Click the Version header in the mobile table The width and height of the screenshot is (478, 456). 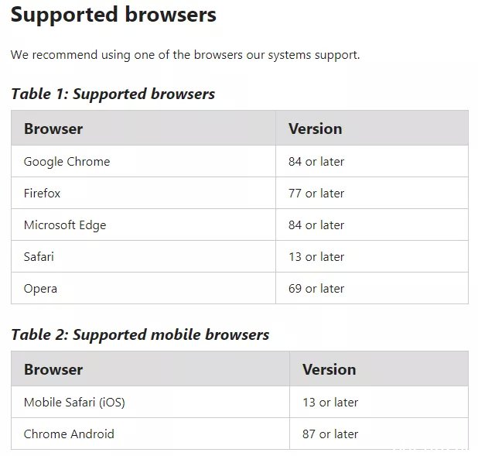pyautogui.click(x=379, y=369)
